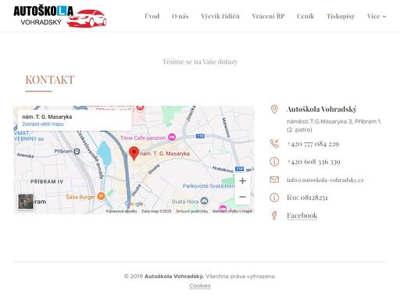This screenshot has width=400, height=300.
Task: Click Zobrazit větší mapu link
Action: (43, 124)
